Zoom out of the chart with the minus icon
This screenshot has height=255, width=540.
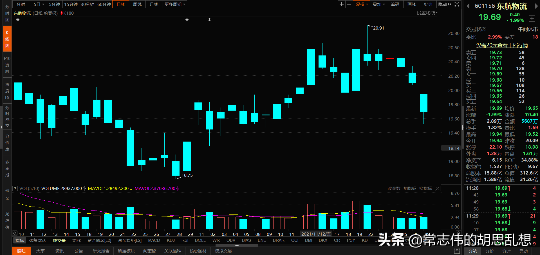[x=349, y=4]
